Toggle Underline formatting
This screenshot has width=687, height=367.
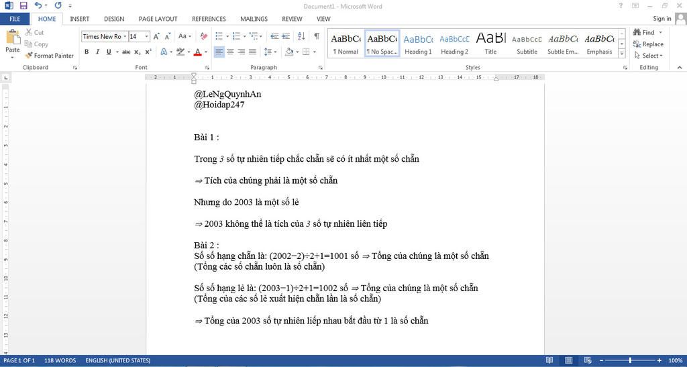108,52
